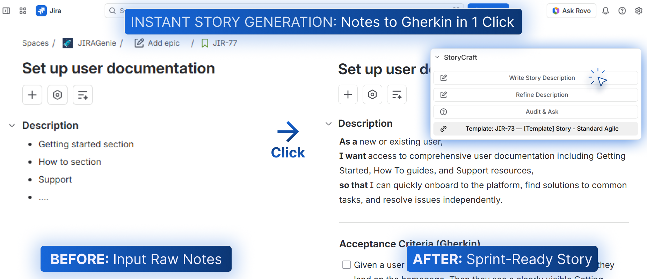
Task: Open notifications bell
Action: [x=605, y=11]
